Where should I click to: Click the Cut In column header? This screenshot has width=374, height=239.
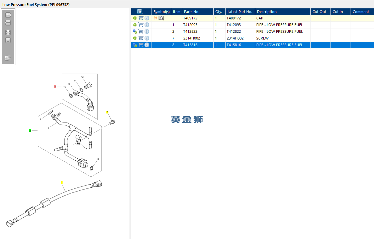[340, 12]
